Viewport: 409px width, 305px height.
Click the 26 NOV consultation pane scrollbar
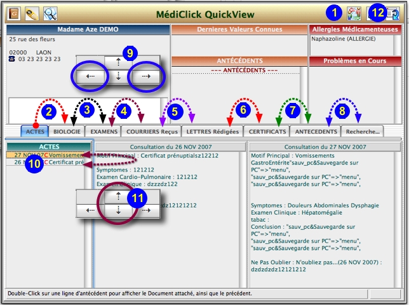pos(243,220)
